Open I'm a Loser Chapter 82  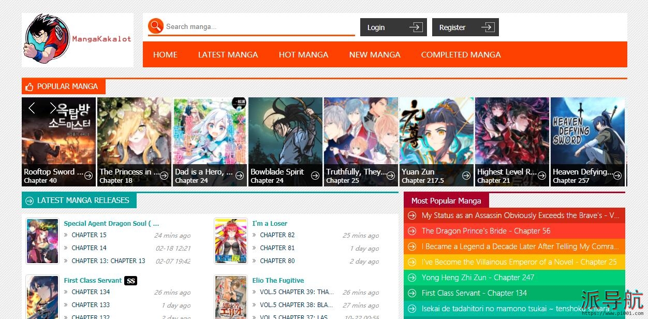point(277,235)
